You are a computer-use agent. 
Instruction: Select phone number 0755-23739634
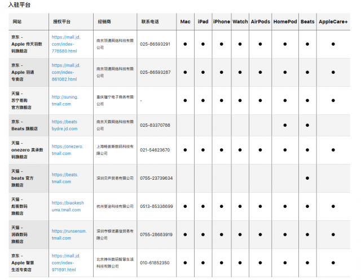pyautogui.click(x=156, y=178)
